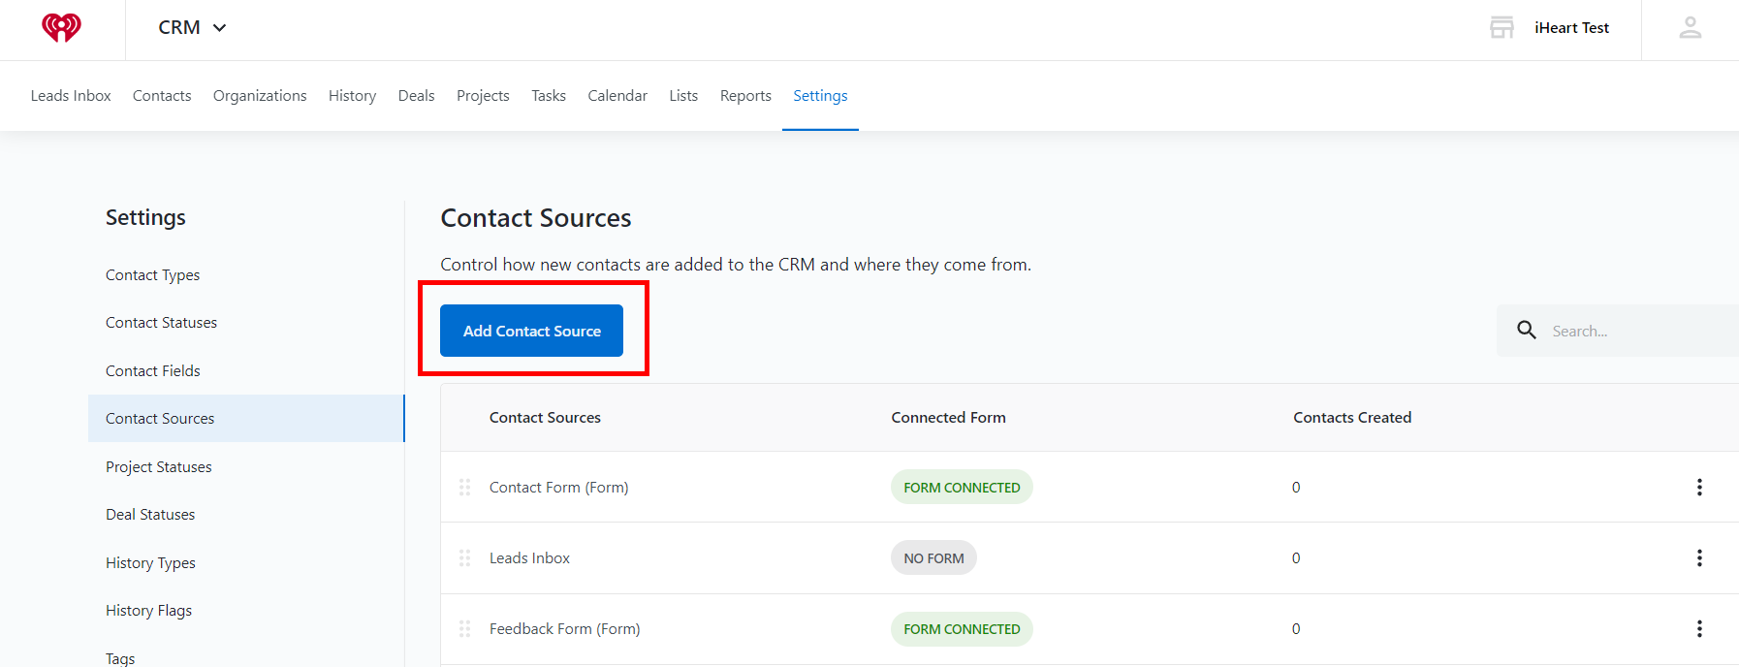
Task: Click Contact Form's contacts created count
Action: (1296, 488)
